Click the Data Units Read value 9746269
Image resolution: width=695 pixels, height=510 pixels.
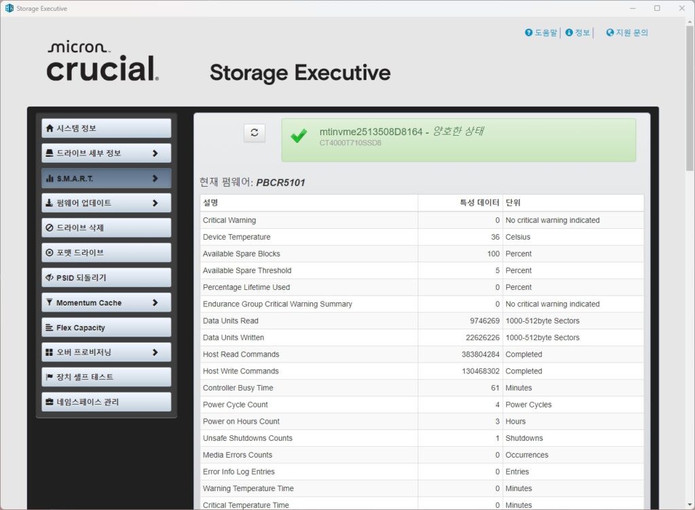(485, 321)
